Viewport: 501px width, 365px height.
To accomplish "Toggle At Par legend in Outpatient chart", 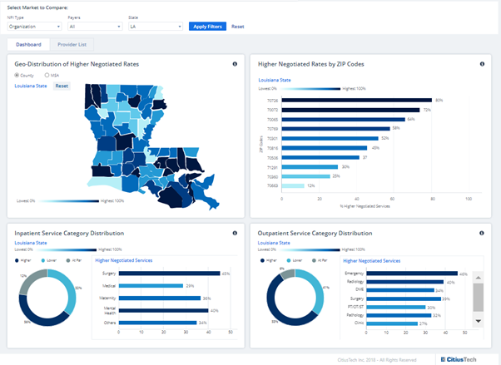I will (320, 260).
